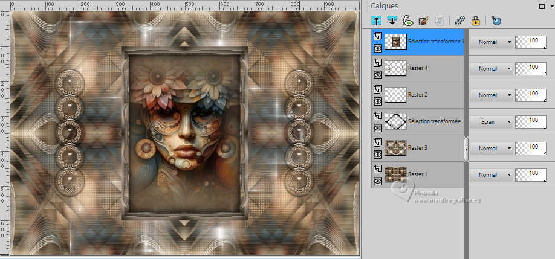Open the Écran blend mode dropdown
The height and width of the screenshot is (259, 555).
pos(492,121)
